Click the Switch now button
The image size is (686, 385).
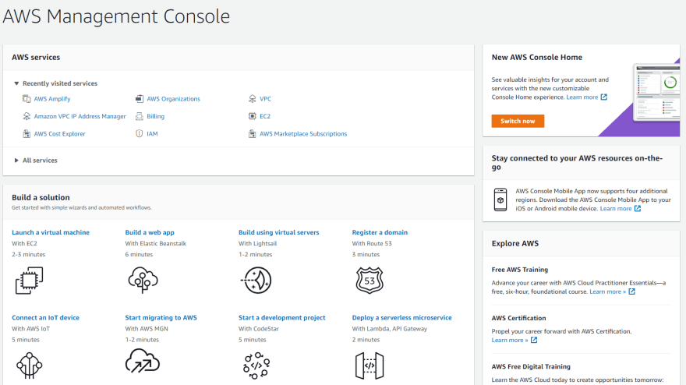click(518, 121)
